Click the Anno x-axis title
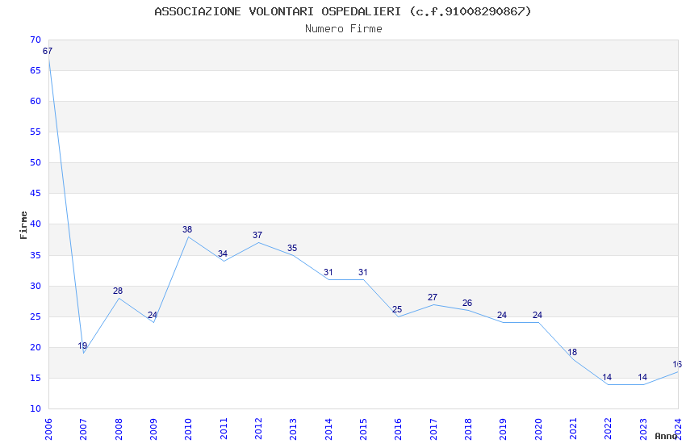This screenshot has height=444, width=686. click(x=666, y=436)
